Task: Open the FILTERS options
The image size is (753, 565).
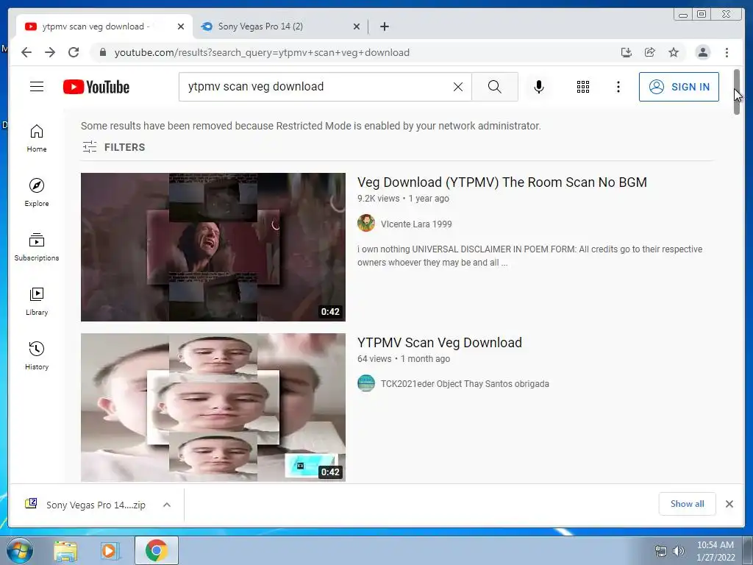Action: [113, 147]
